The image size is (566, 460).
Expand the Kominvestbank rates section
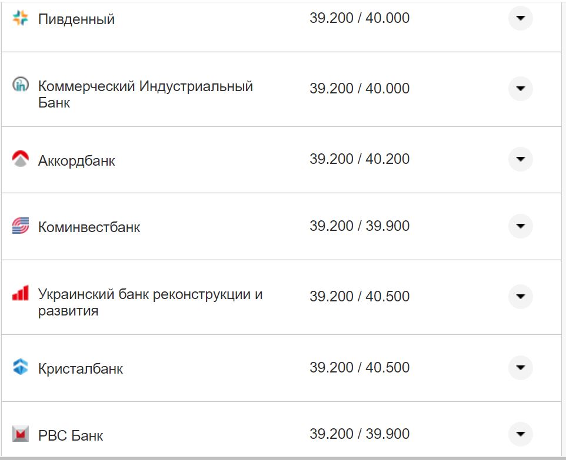point(520,226)
